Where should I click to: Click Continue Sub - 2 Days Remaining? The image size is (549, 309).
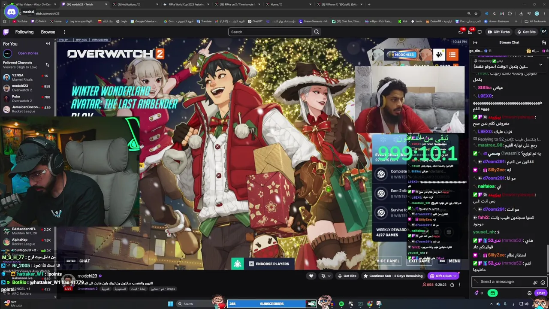point(393,276)
